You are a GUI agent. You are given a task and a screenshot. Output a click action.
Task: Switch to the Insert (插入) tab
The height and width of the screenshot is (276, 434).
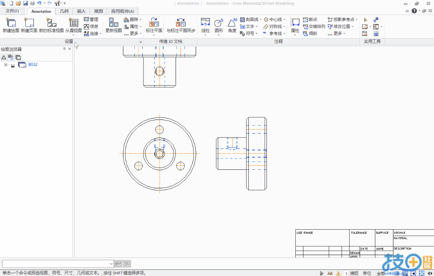[81, 11]
